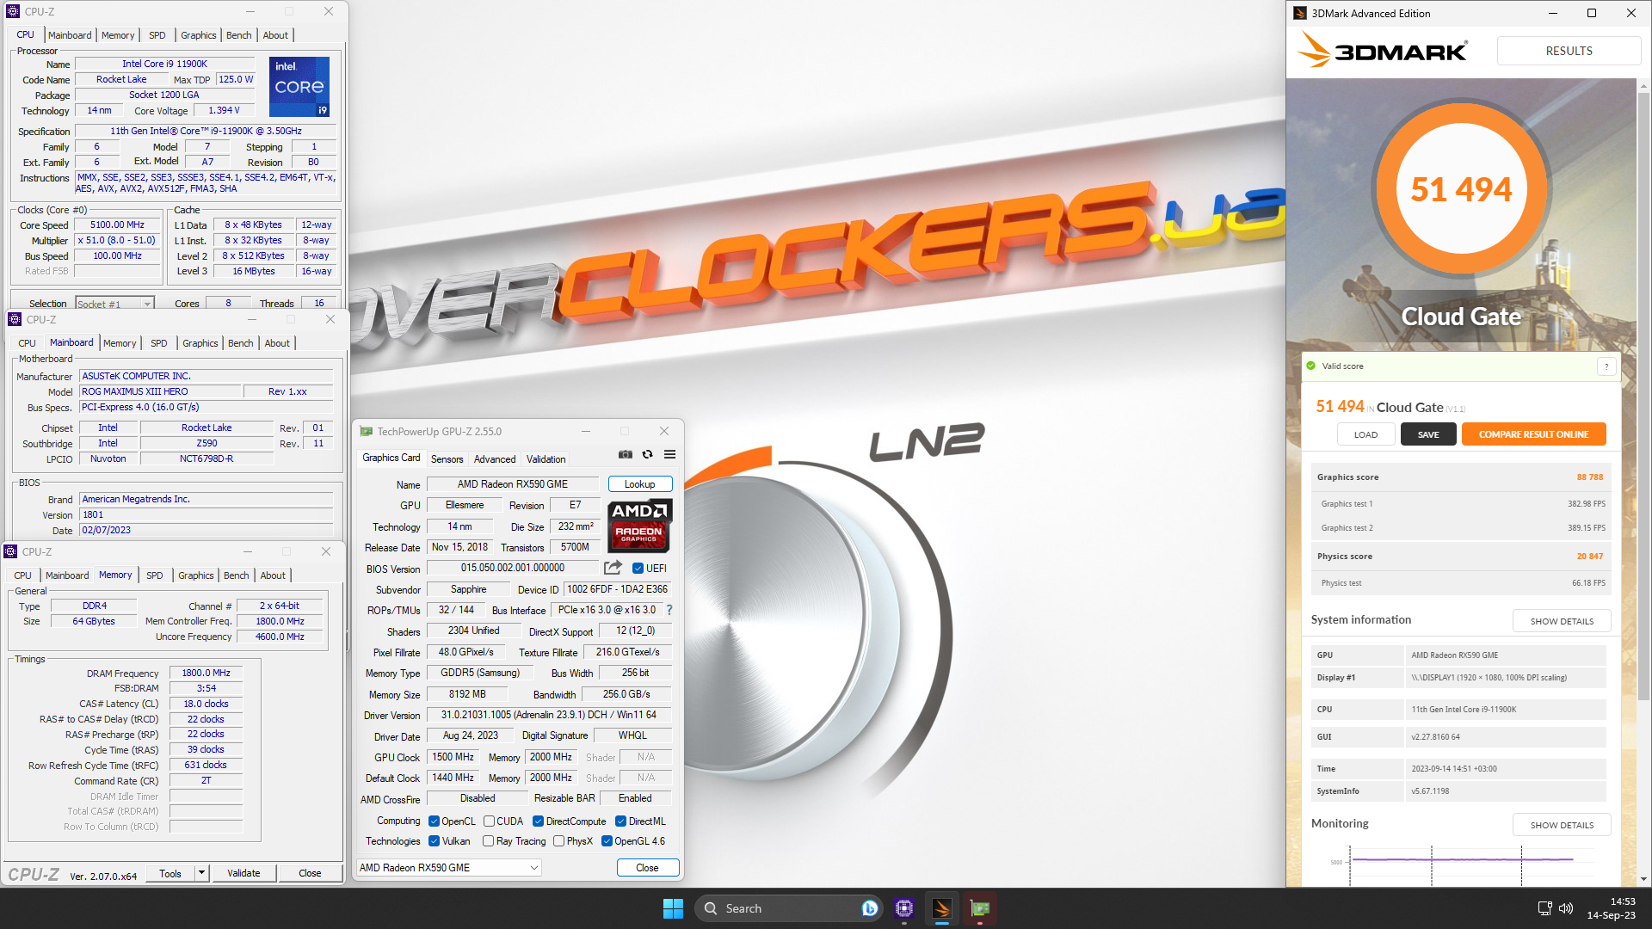Click the Graphics score row in 3DMark
Screen dimensions: 1652x929
pos(1460,477)
